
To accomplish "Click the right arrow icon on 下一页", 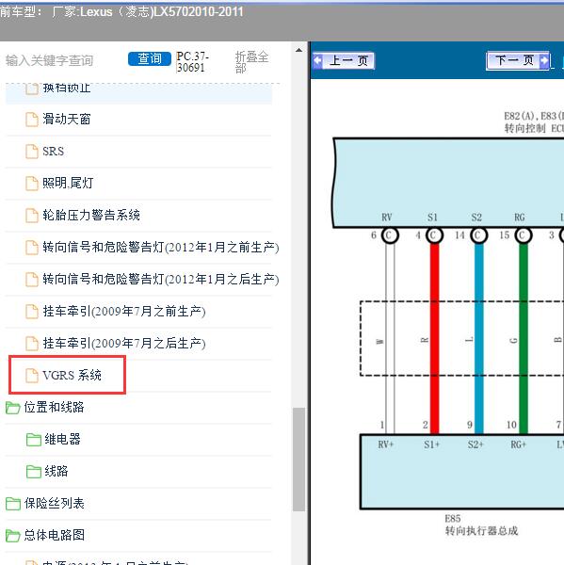I will point(544,60).
